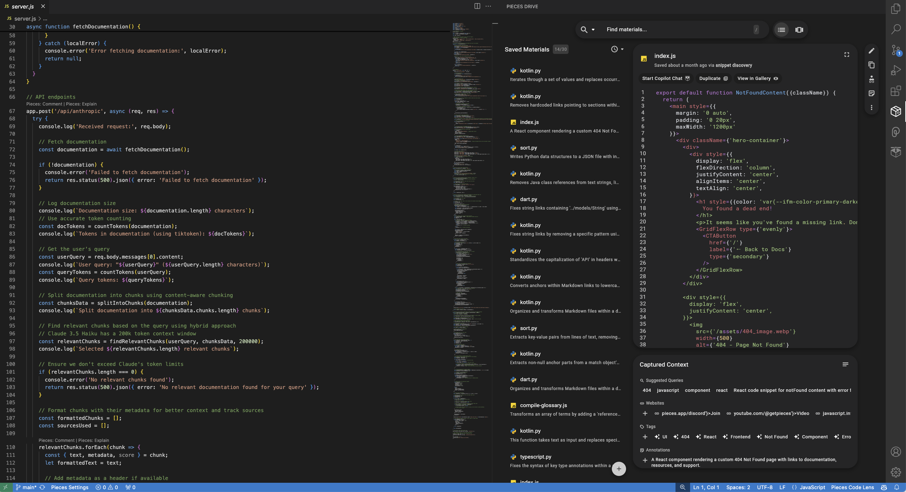Expand the index.js snippet preview to fullscreen
Viewport: 906px width, 492px height.
pos(847,55)
